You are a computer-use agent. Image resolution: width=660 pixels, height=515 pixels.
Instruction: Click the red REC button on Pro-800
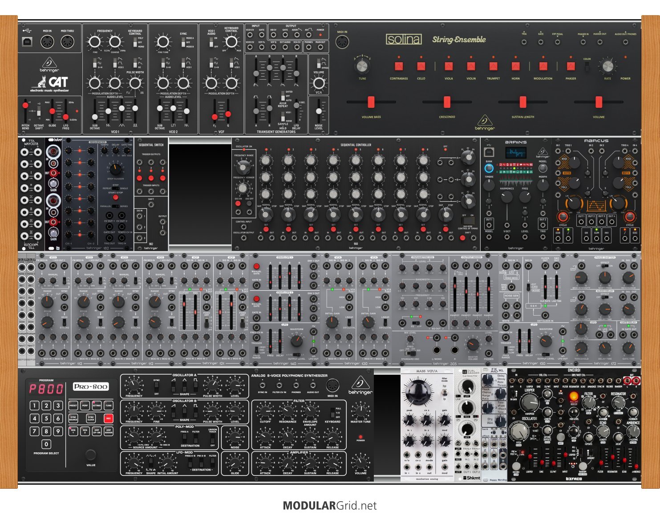pos(108,418)
